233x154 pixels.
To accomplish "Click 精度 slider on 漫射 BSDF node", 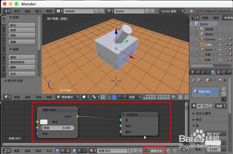I will tap(57, 128).
